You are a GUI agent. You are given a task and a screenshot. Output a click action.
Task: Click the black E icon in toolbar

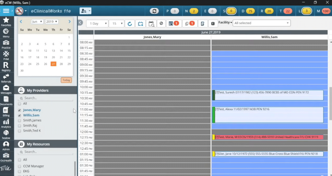pyautogui.click(x=213, y=23)
